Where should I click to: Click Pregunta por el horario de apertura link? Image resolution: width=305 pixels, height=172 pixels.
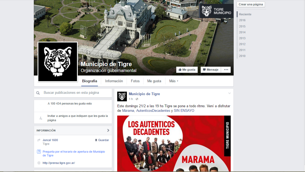pyautogui.click(x=74, y=153)
